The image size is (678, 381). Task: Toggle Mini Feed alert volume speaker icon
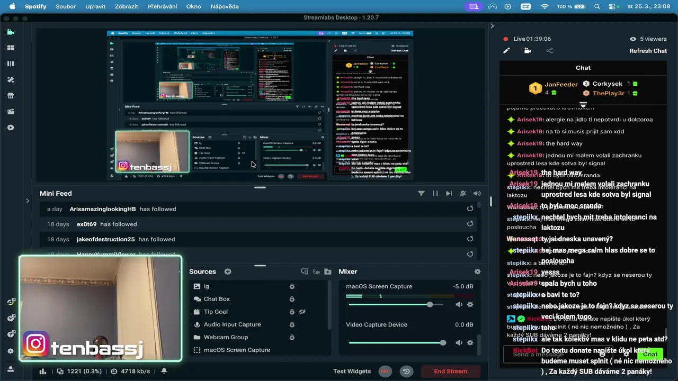tap(477, 194)
